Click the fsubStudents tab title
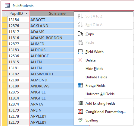 [x=23, y=6]
